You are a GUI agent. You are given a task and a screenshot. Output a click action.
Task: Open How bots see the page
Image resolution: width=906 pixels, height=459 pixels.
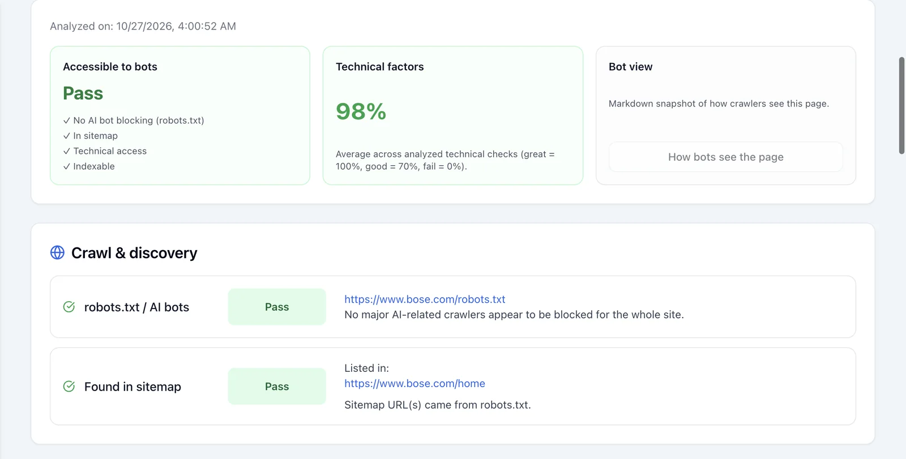(725, 157)
